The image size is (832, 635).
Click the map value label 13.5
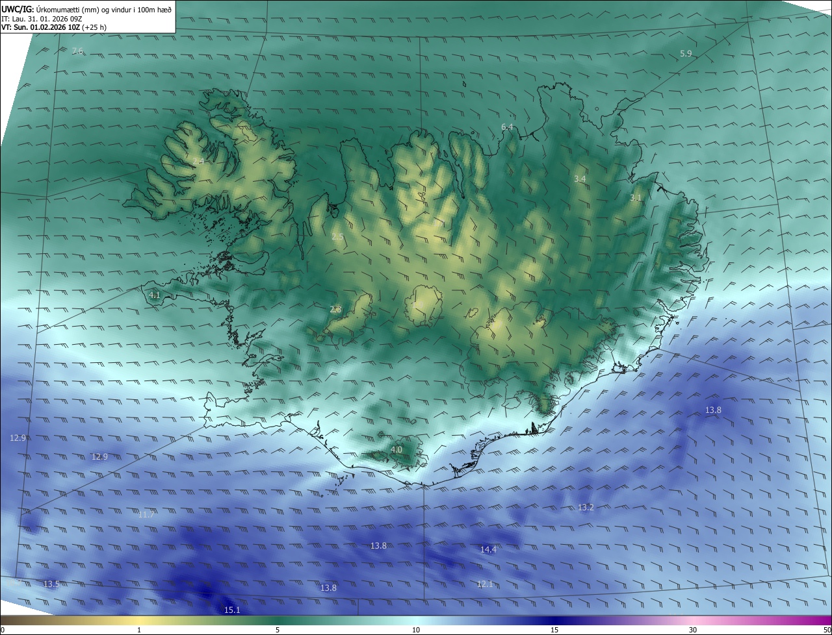(x=51, y=584)
